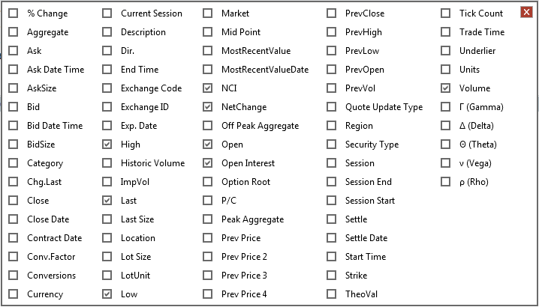Viewport: 539px width, 307px height.
Task: Turn off the Last field
Action: tap(107, 201)
